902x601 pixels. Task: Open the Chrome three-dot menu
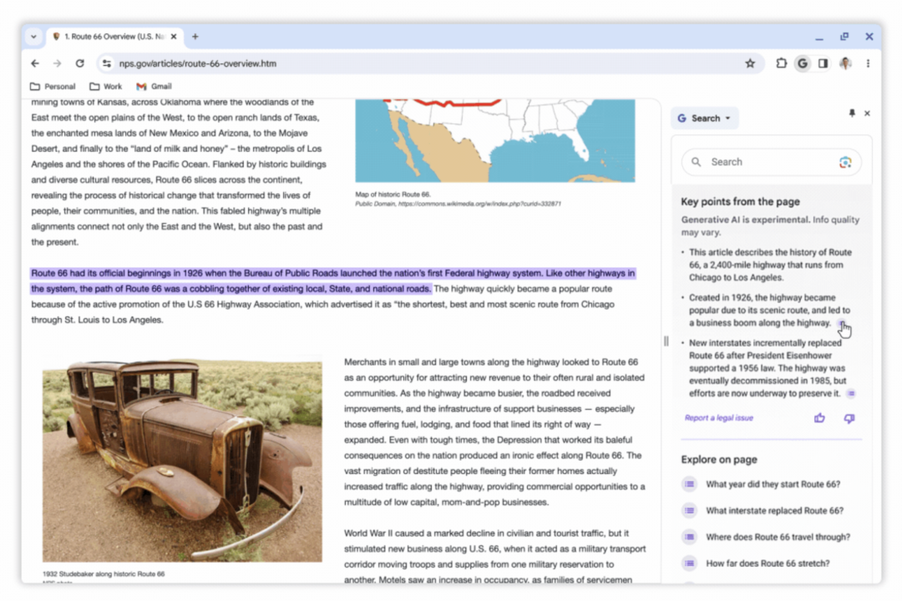coord(868,63)
